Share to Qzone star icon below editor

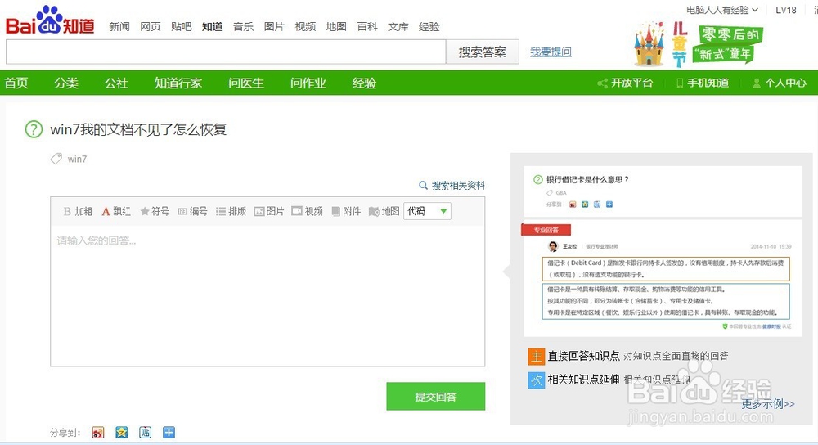coord(122,433)
